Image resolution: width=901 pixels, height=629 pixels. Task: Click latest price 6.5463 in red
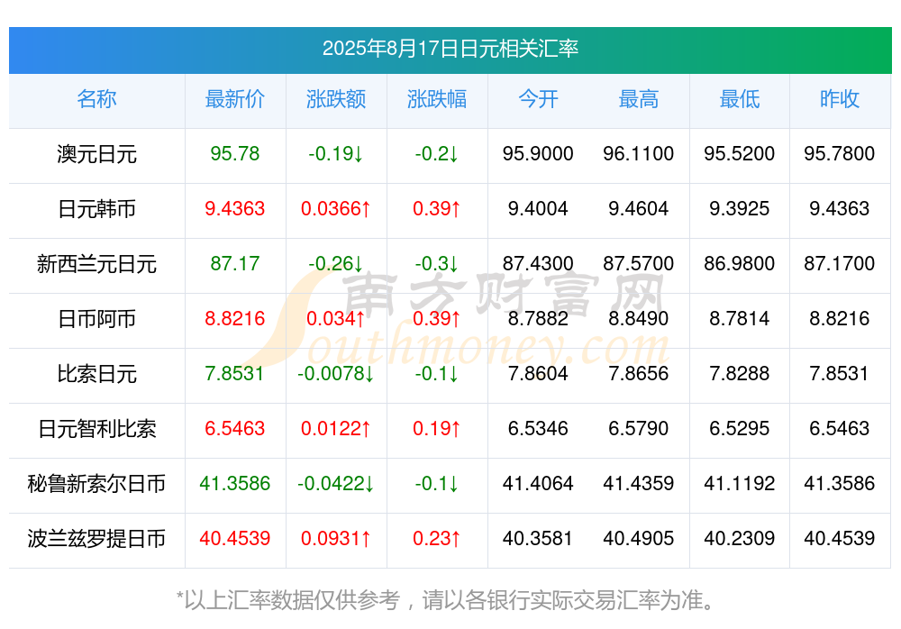(235, 429)
